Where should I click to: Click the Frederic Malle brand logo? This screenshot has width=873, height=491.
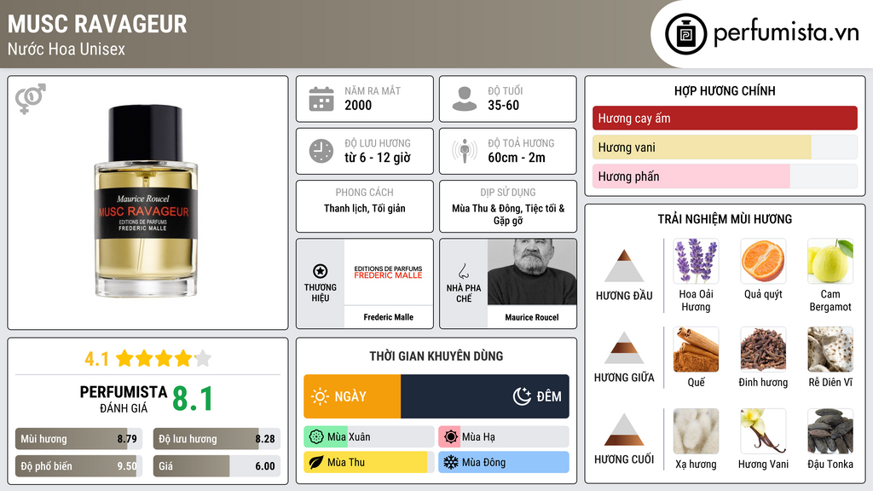point(388,272)
